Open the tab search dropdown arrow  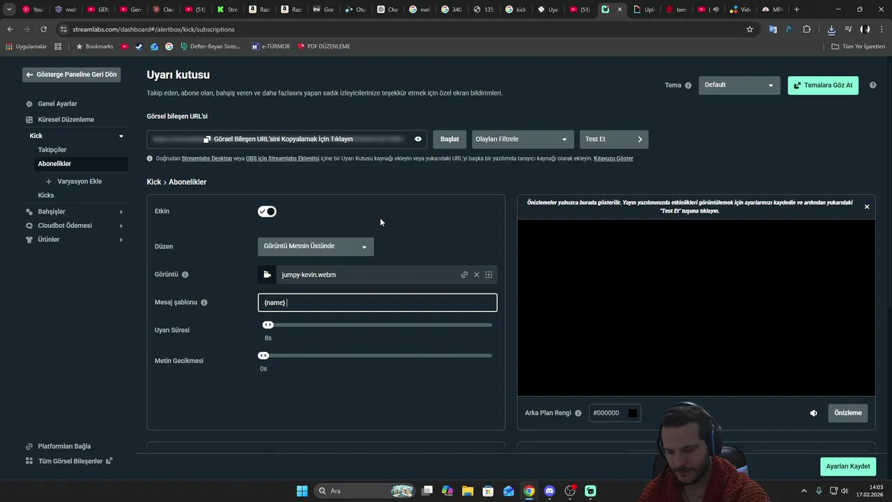point(9,10)
